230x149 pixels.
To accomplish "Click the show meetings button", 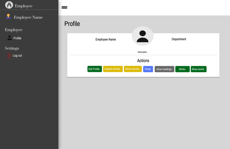I will [164, 69].
